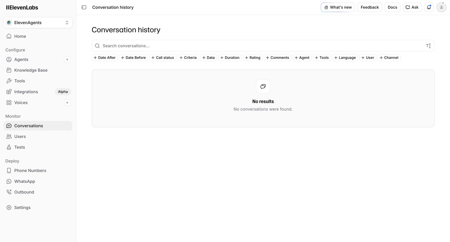Click the Feedback button
This screenshot has width=450, height=242.
[370, 7]
